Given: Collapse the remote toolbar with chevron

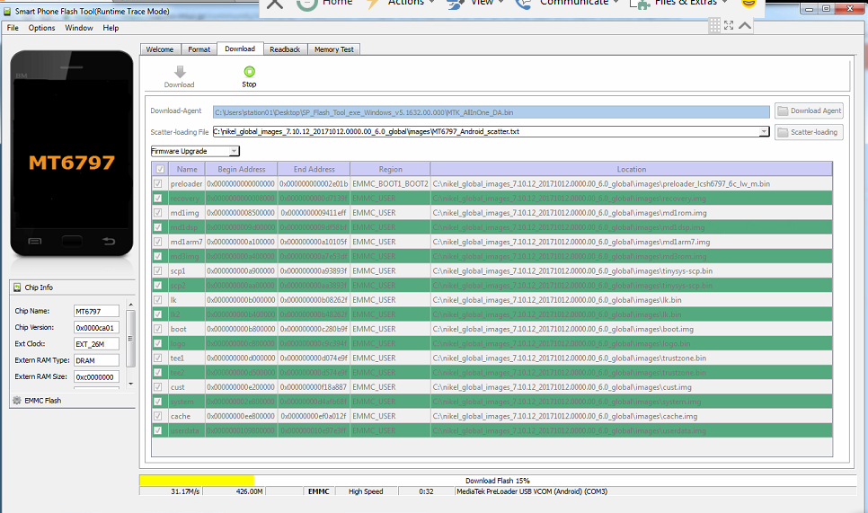Looking at the screenshot, I should pos(745,25).
